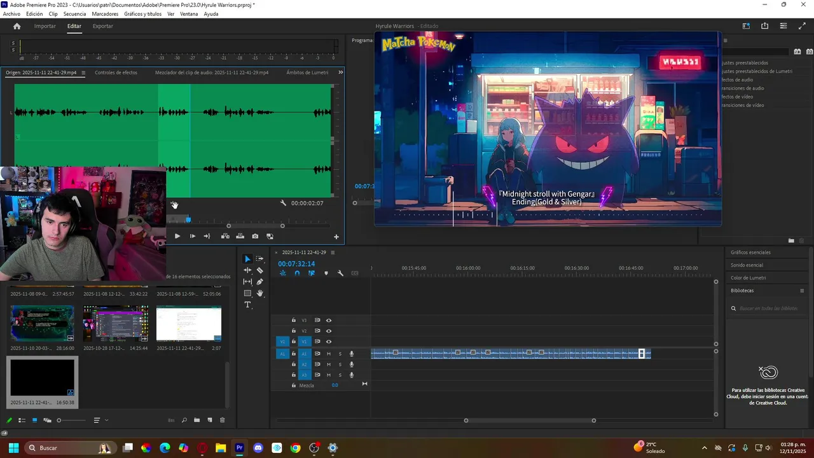814x458 pixels.
Task: Select the Ripple Edit tool
Action: [247, 270]
